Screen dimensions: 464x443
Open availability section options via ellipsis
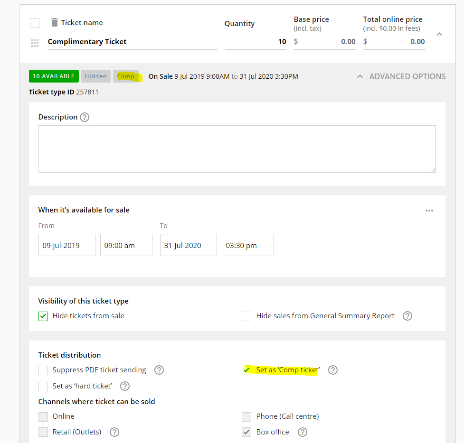[x=429, y=210]
